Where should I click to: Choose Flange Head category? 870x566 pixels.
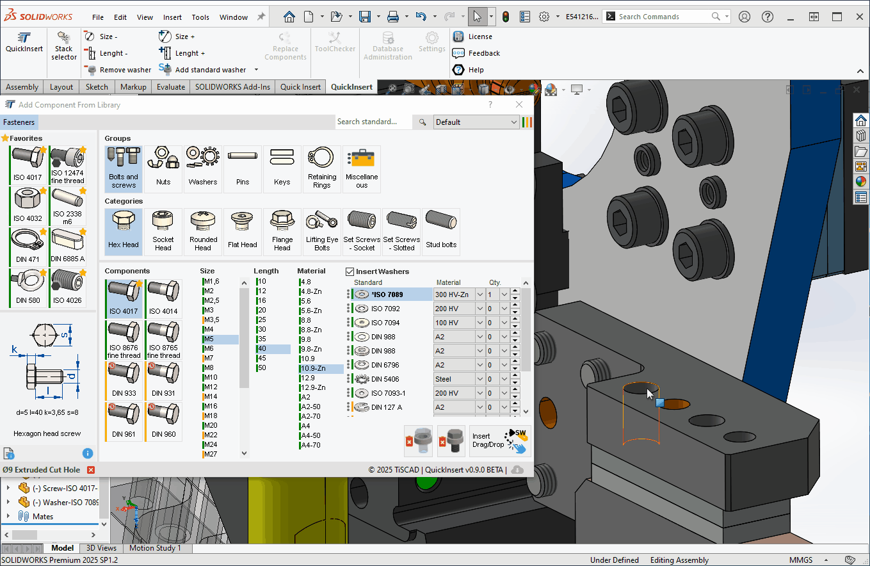[x=282, y=232]
